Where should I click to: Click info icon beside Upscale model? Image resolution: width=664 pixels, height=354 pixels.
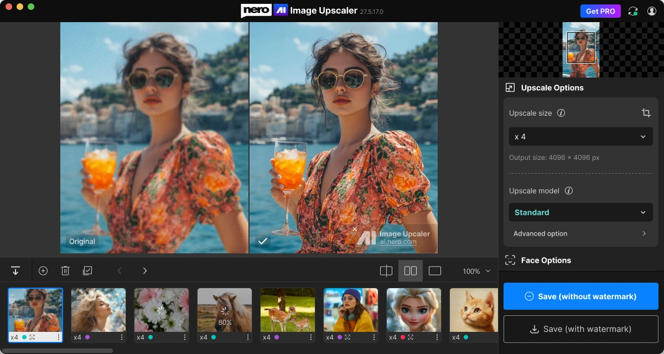tap(568, 191)
